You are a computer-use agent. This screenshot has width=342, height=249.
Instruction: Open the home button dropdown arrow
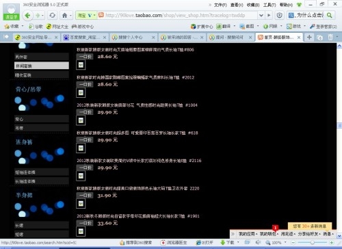70,16
